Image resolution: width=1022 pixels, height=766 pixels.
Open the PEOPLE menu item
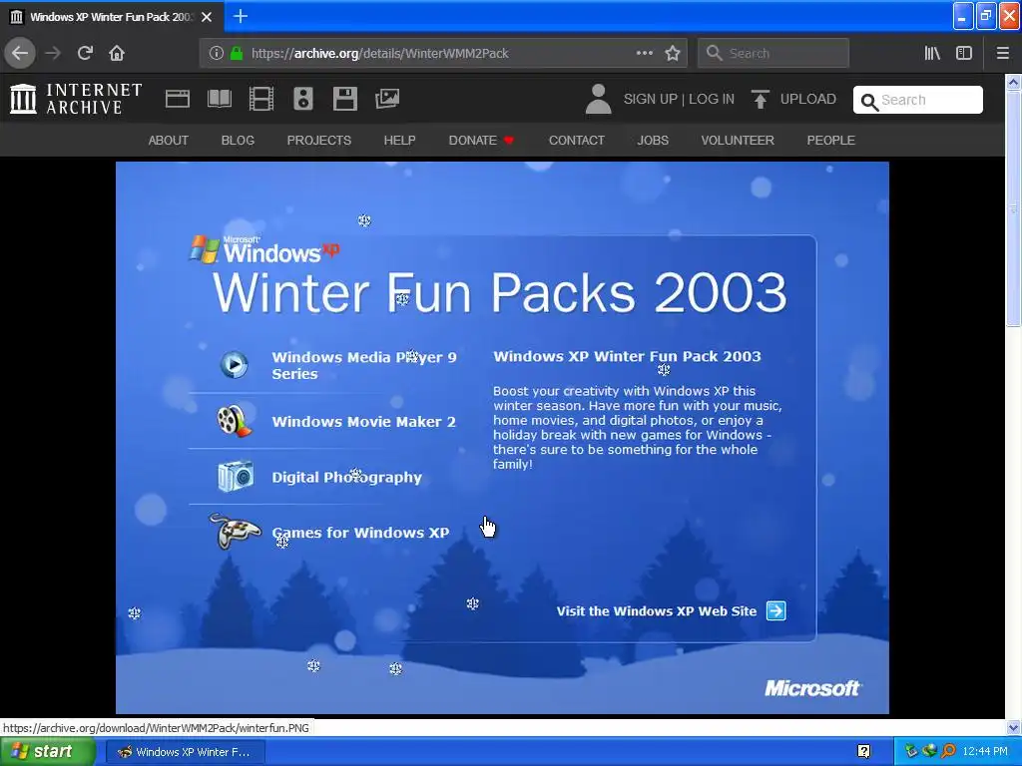(x=831, y=140)
